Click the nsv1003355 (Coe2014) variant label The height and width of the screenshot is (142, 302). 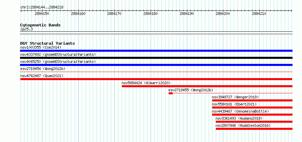[41, 47]
